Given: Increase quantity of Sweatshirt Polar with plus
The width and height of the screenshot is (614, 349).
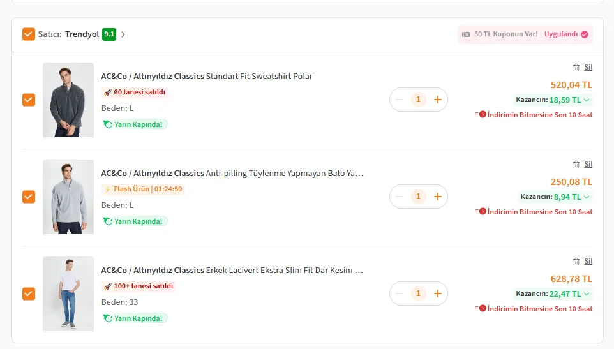Looking at the screenshot, I should tap(438, 100).
